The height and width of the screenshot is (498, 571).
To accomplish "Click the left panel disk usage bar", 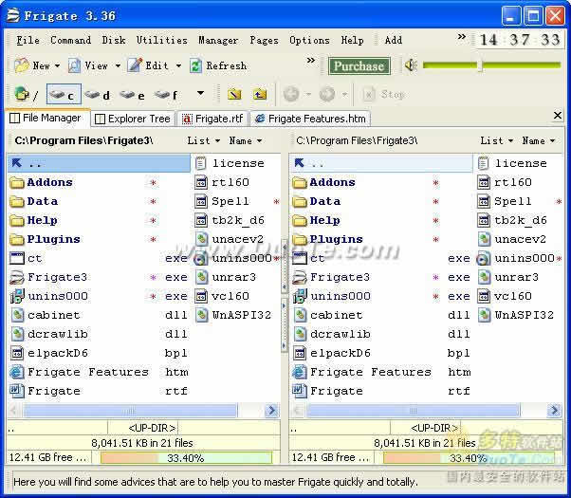I will click(x=186, y=457).
